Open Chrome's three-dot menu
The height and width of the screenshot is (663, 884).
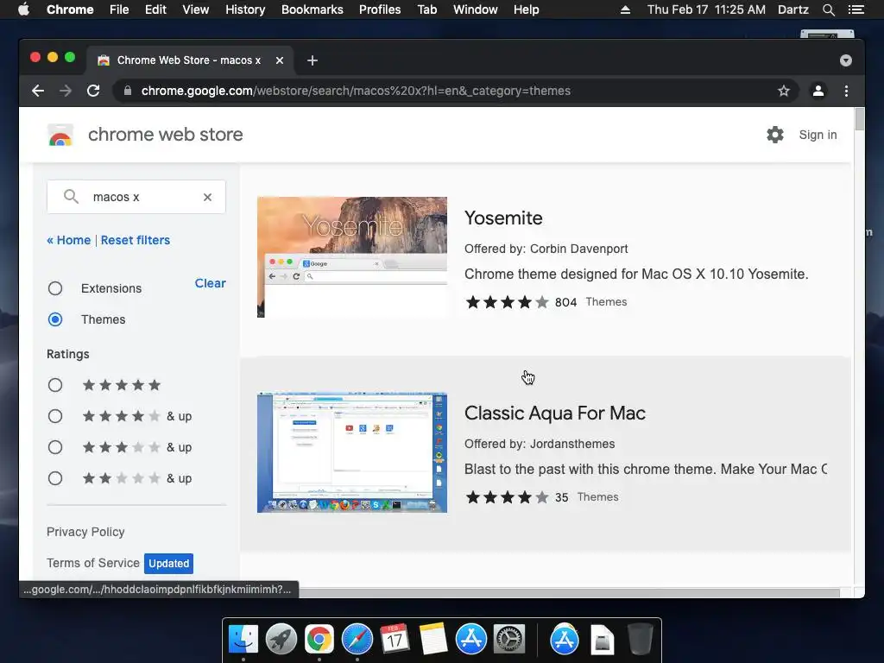[846, 91]
